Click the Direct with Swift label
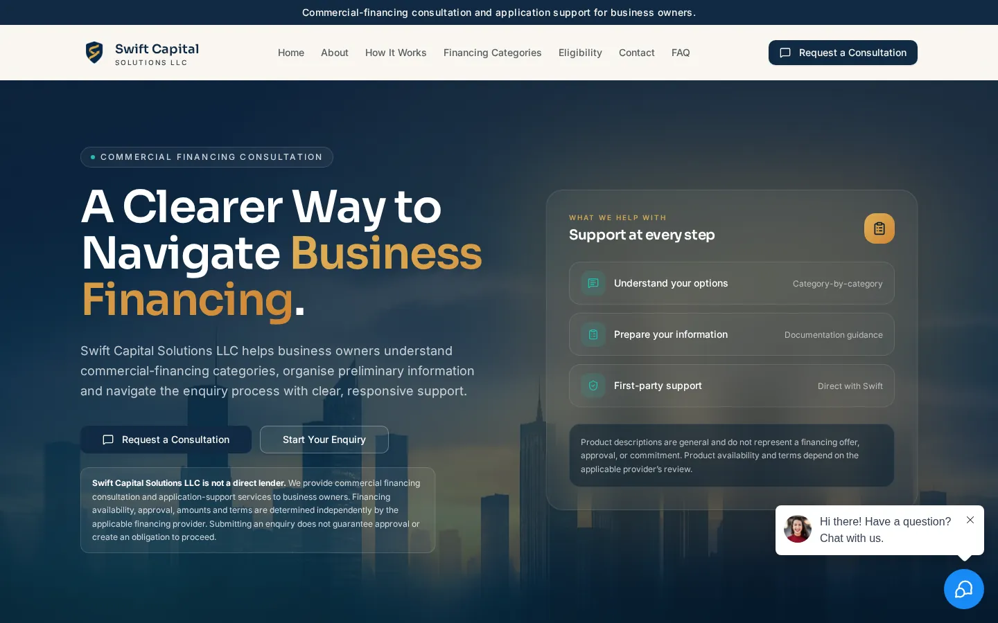This screenshot has height=623, width=998. pos(850,386)
